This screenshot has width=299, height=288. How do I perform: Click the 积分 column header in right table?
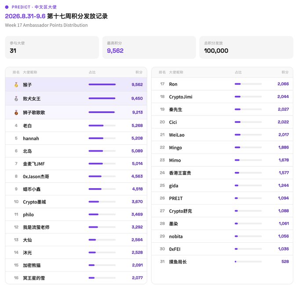(x=285, y=72)
